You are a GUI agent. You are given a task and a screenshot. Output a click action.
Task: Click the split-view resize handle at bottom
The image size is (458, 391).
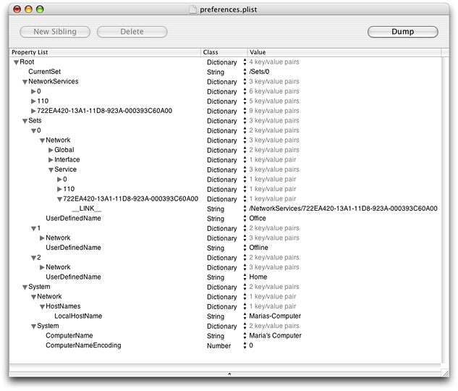point(229,374)
